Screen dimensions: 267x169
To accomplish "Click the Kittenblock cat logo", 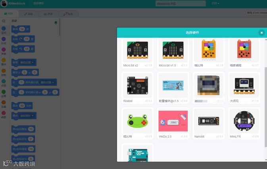I will click(4, 4).
